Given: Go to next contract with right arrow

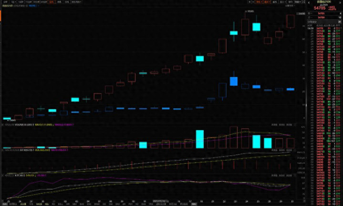Looking at the screenshot, I should [x=340, y=3].
